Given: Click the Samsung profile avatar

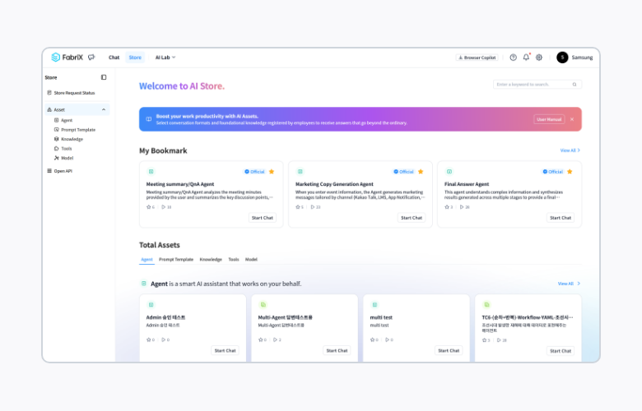Looking at the screenshot, I should [x=562, y=58].
